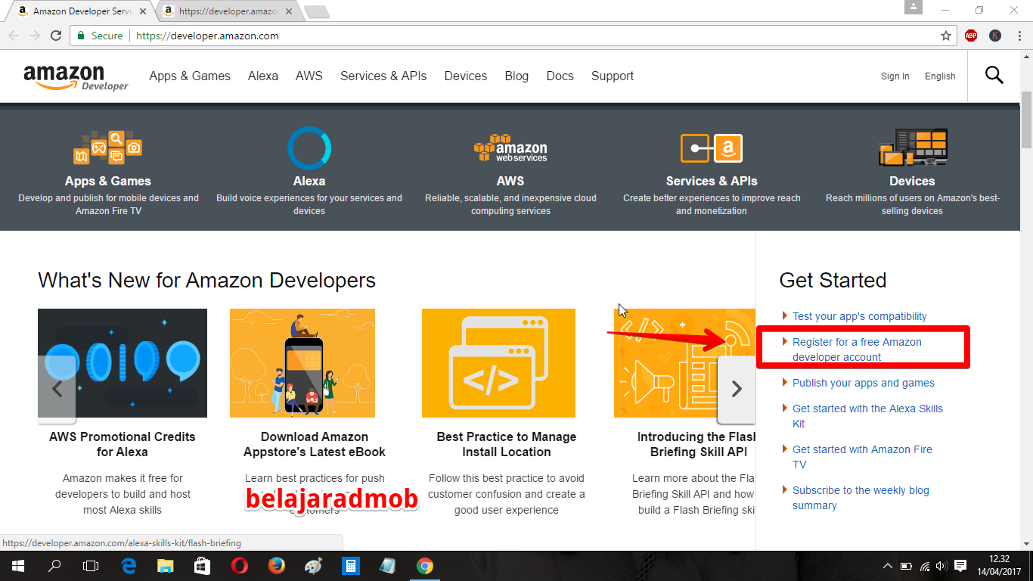Click Chrome icon in taskbar
The width and height of the screenshot is (1033, 581).
(424, 566)
